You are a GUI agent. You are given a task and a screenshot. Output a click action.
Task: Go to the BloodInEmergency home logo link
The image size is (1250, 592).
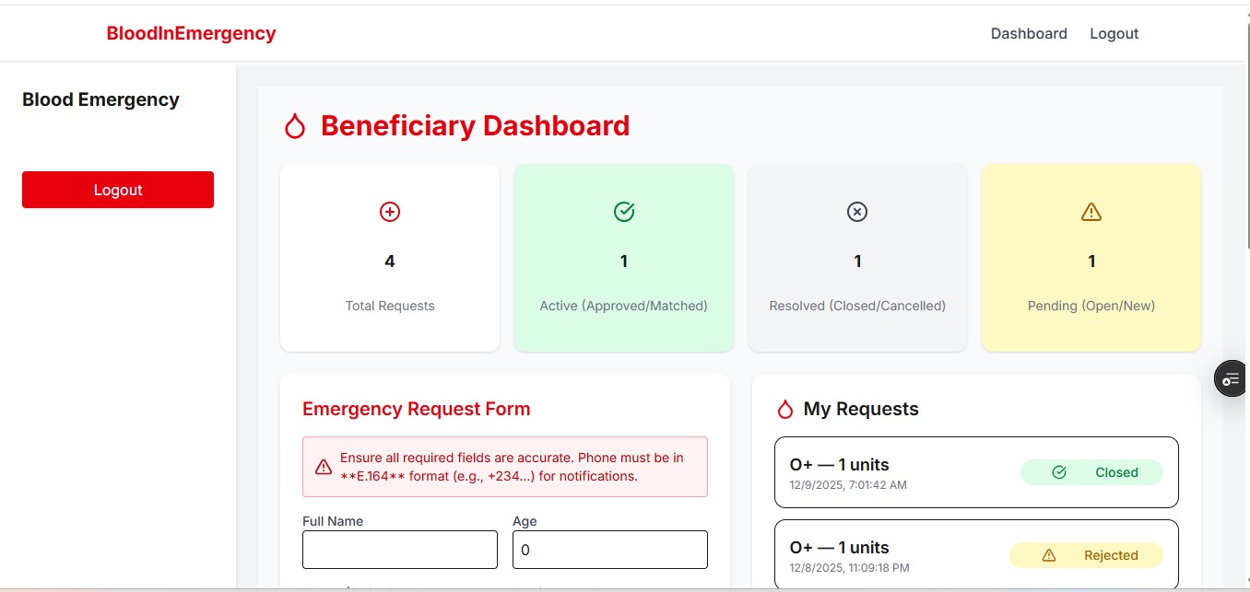(191, 34)
